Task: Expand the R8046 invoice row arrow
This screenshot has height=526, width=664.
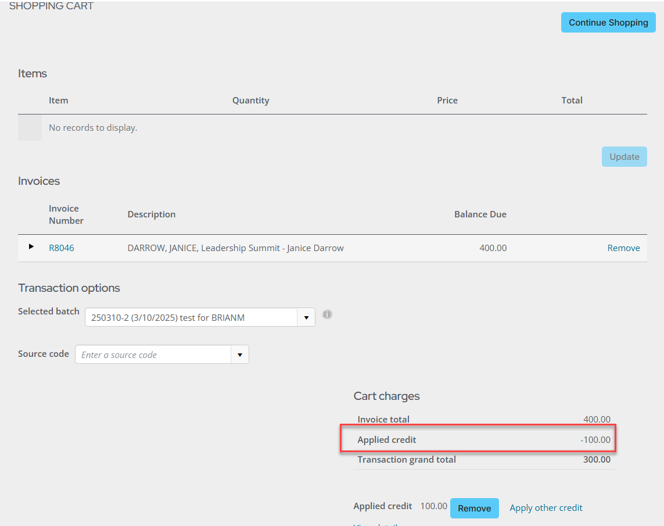Action: click(31, 247)
